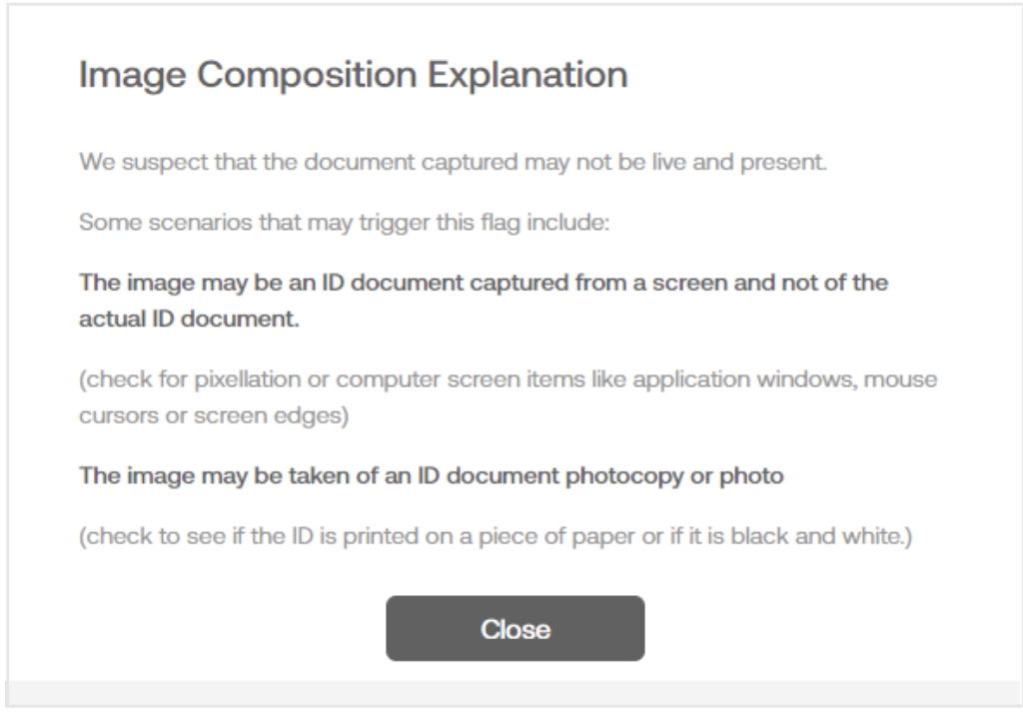Click the gray footer strip below Close
Image resolution: width=1023 pixels, height=717 pixels.
513,693
